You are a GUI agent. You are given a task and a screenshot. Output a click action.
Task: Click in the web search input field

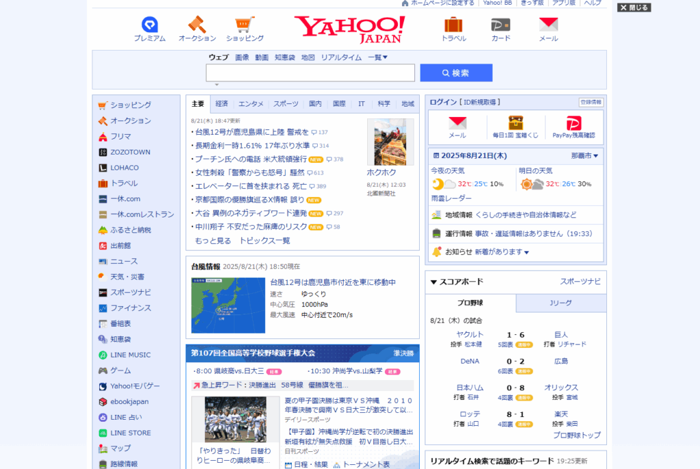310,72
